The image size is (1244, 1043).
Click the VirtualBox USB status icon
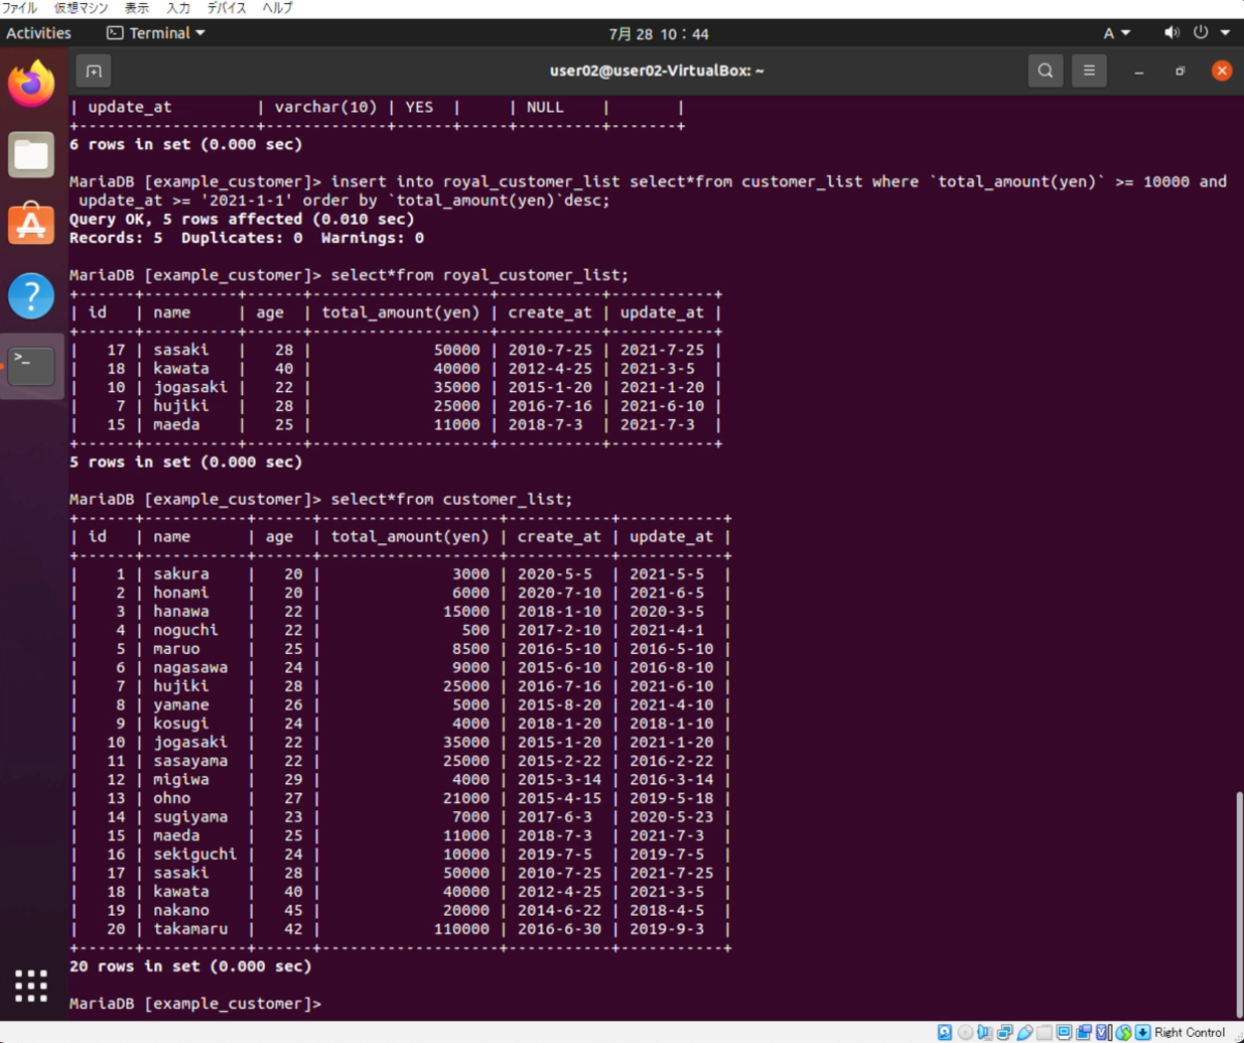coord(1024,1033)
